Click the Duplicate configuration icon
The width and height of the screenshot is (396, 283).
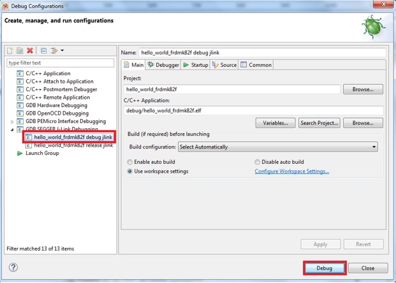tap(20, 50)
